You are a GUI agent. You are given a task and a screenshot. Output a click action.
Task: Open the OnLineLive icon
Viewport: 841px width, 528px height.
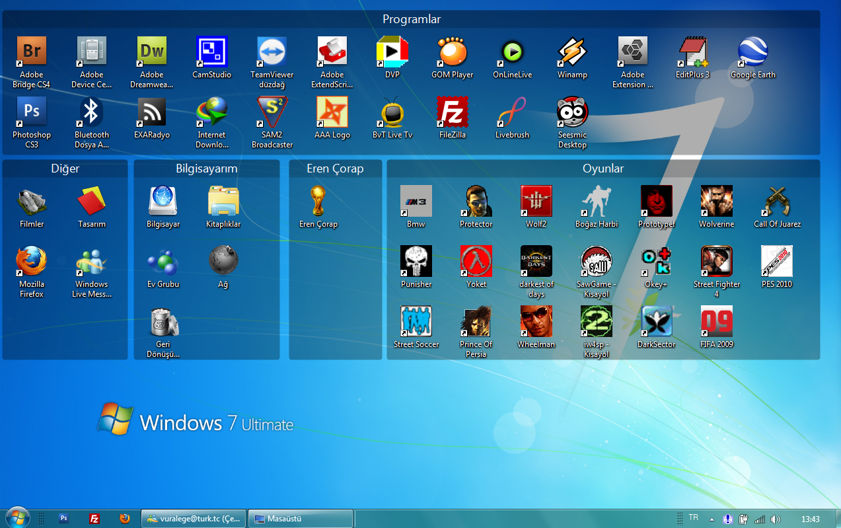(513, 52)
